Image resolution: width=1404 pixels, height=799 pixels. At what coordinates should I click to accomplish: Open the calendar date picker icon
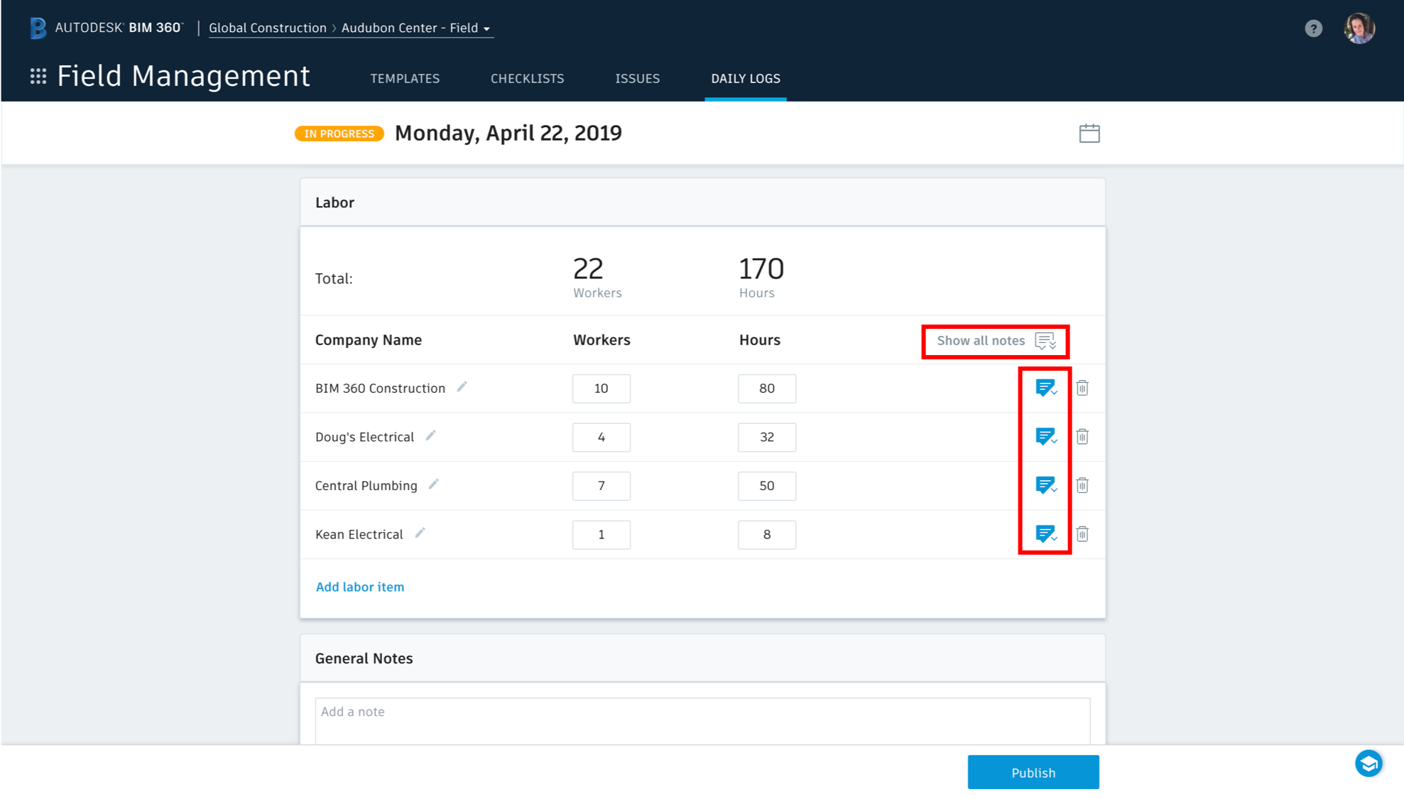click(1089, 134)
